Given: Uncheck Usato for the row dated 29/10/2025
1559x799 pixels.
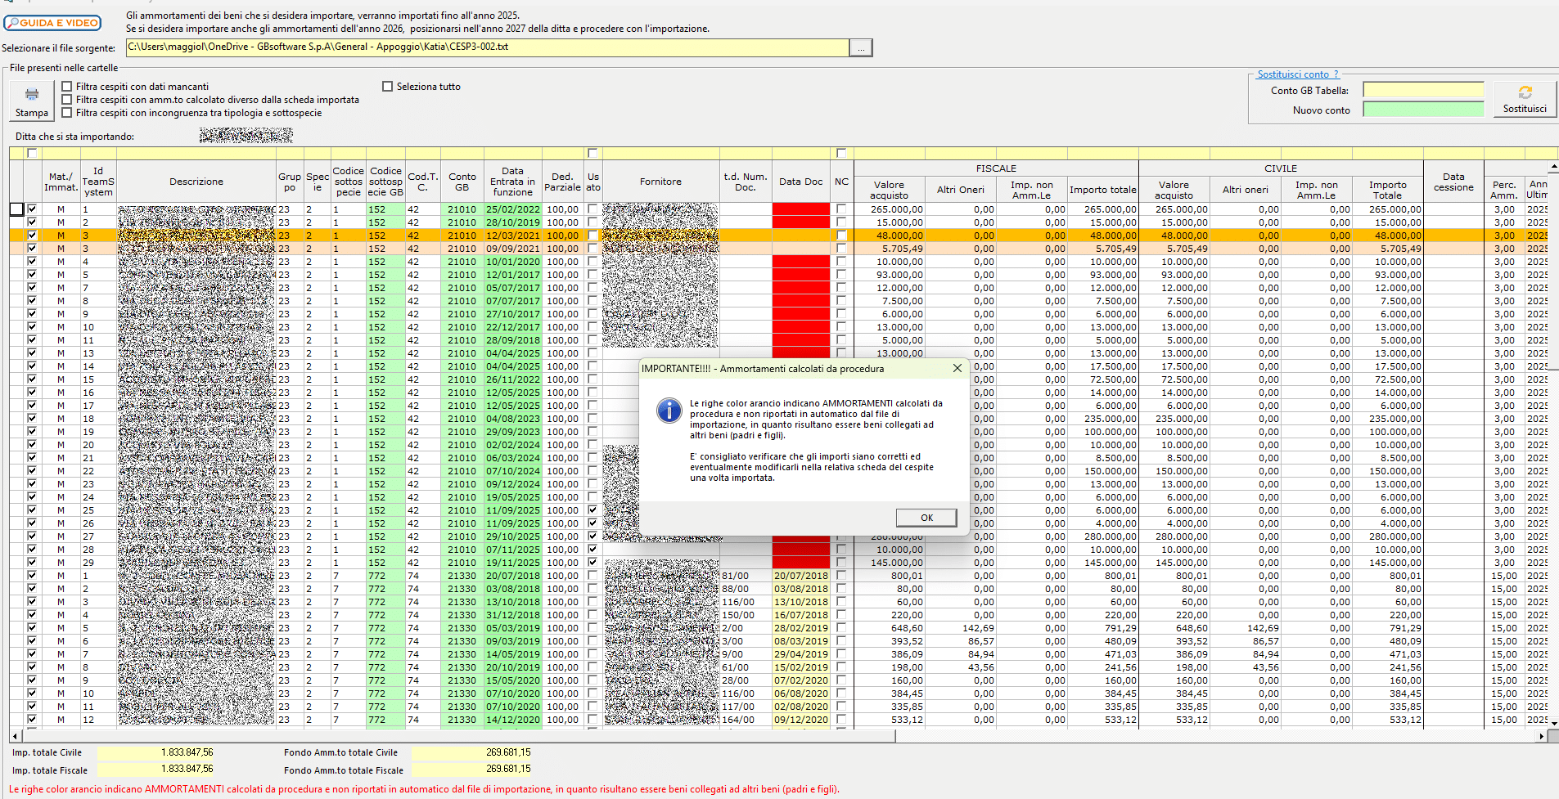Looking at the screenshot, I should click(593, 536).
